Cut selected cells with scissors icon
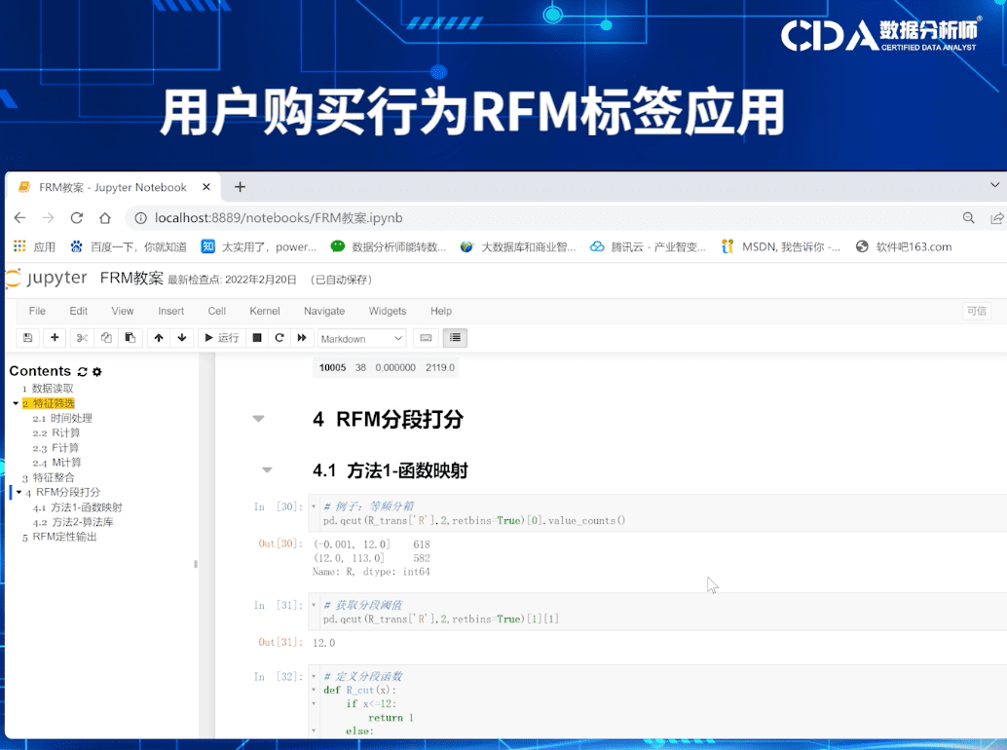This screenshot has width=1007, height=750. click(82, 338)
